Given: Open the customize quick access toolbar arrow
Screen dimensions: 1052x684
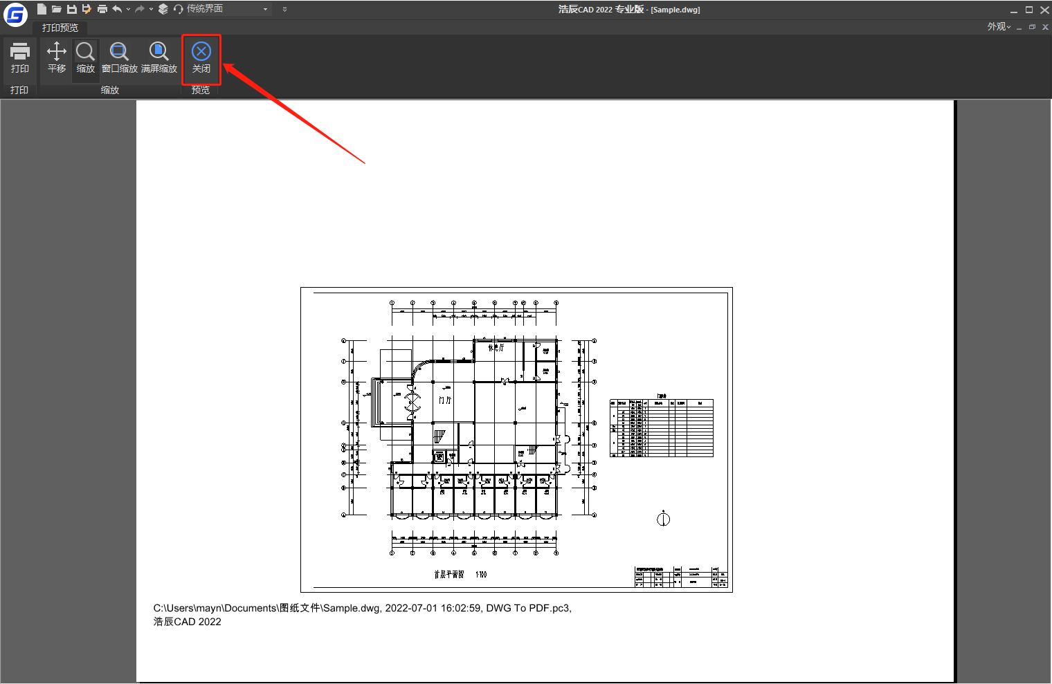Looking at the screenshot, I should pyautogui.click(x=284, y=10).
